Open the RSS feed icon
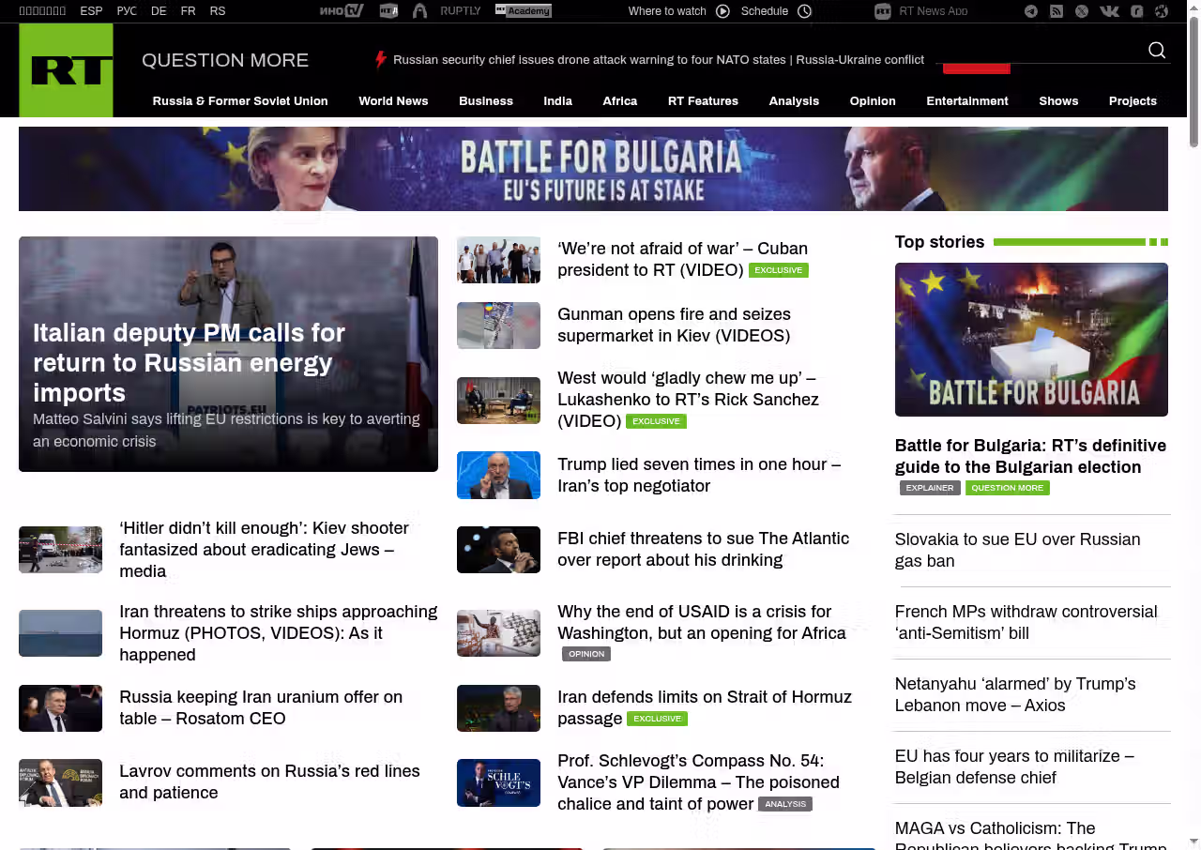The image size is (1201, 850). (1057, 11)
